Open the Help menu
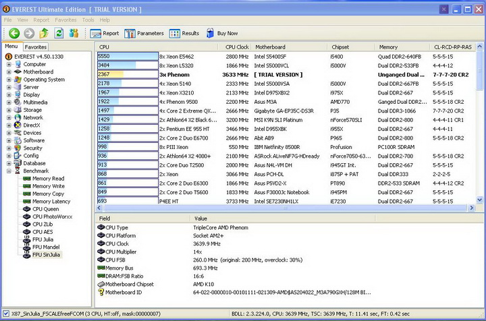Viewport: 486px width, 321px height. [105, 20]
